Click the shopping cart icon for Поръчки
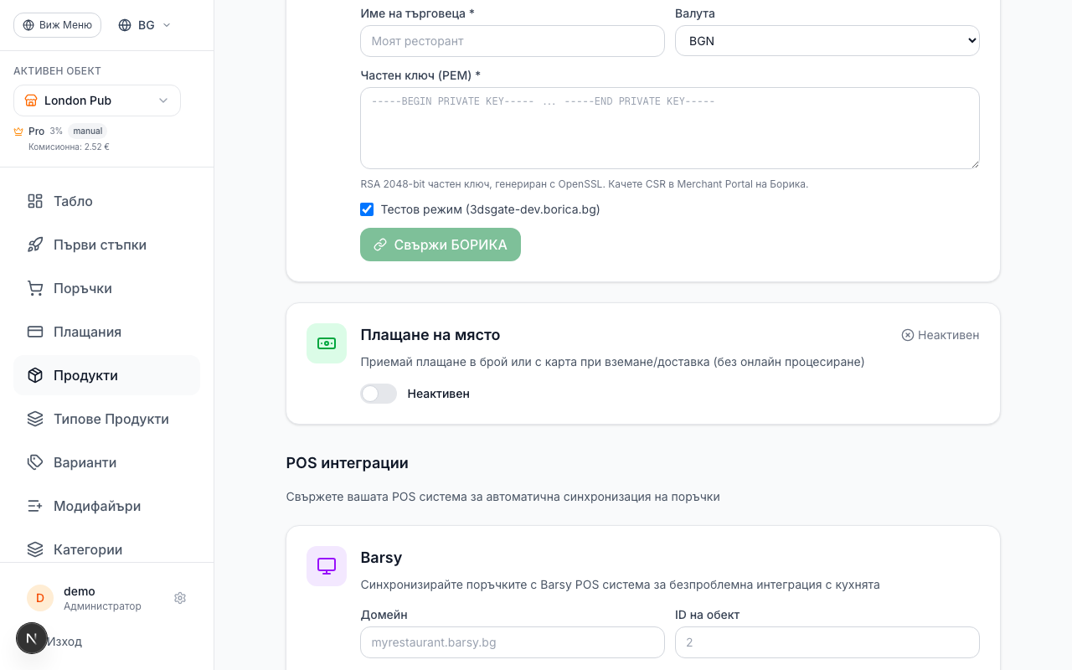This screenshot has height=670, width=1072. click(35, 288)
